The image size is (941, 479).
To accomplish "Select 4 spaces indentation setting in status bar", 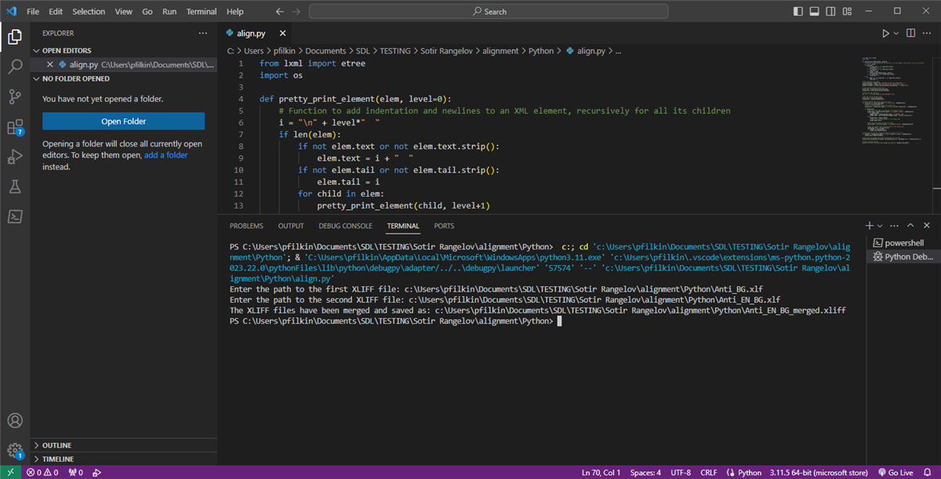I will click(645, 473).
